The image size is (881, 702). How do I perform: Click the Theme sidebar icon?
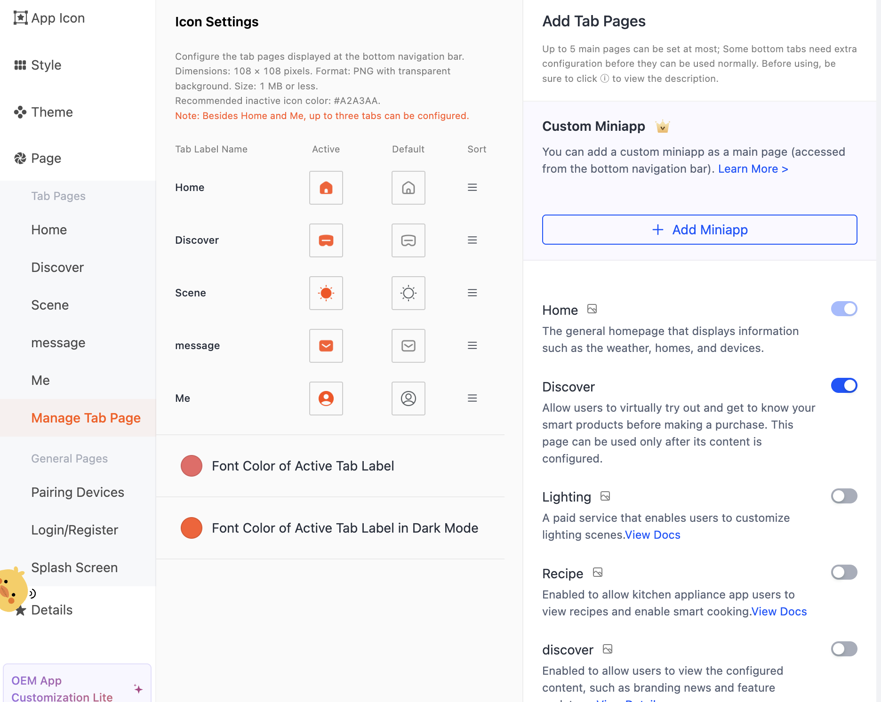pos(19,112)
